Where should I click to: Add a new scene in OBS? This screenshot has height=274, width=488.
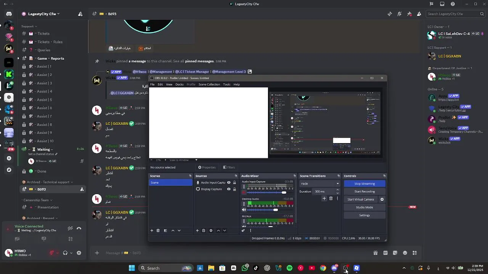(152, 230)
